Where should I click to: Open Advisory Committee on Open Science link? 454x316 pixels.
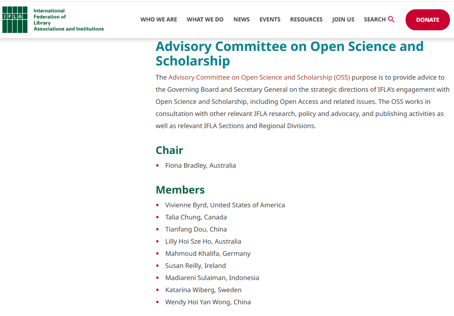(259, 78)
